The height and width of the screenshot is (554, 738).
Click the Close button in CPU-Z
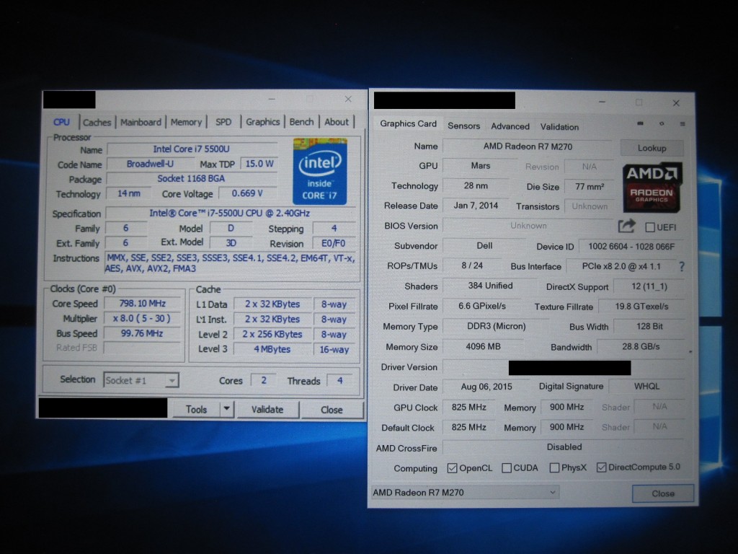click(x=332, y=410)
